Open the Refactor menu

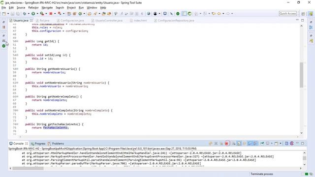(33, 8)
